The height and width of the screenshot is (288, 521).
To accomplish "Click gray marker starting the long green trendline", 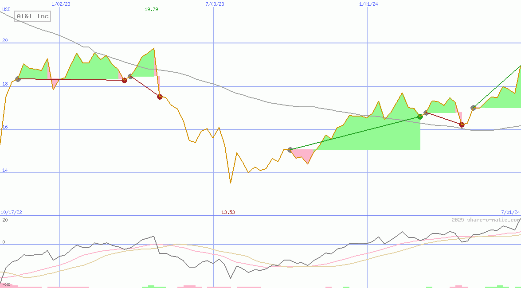I will click(x=290, y=150).
